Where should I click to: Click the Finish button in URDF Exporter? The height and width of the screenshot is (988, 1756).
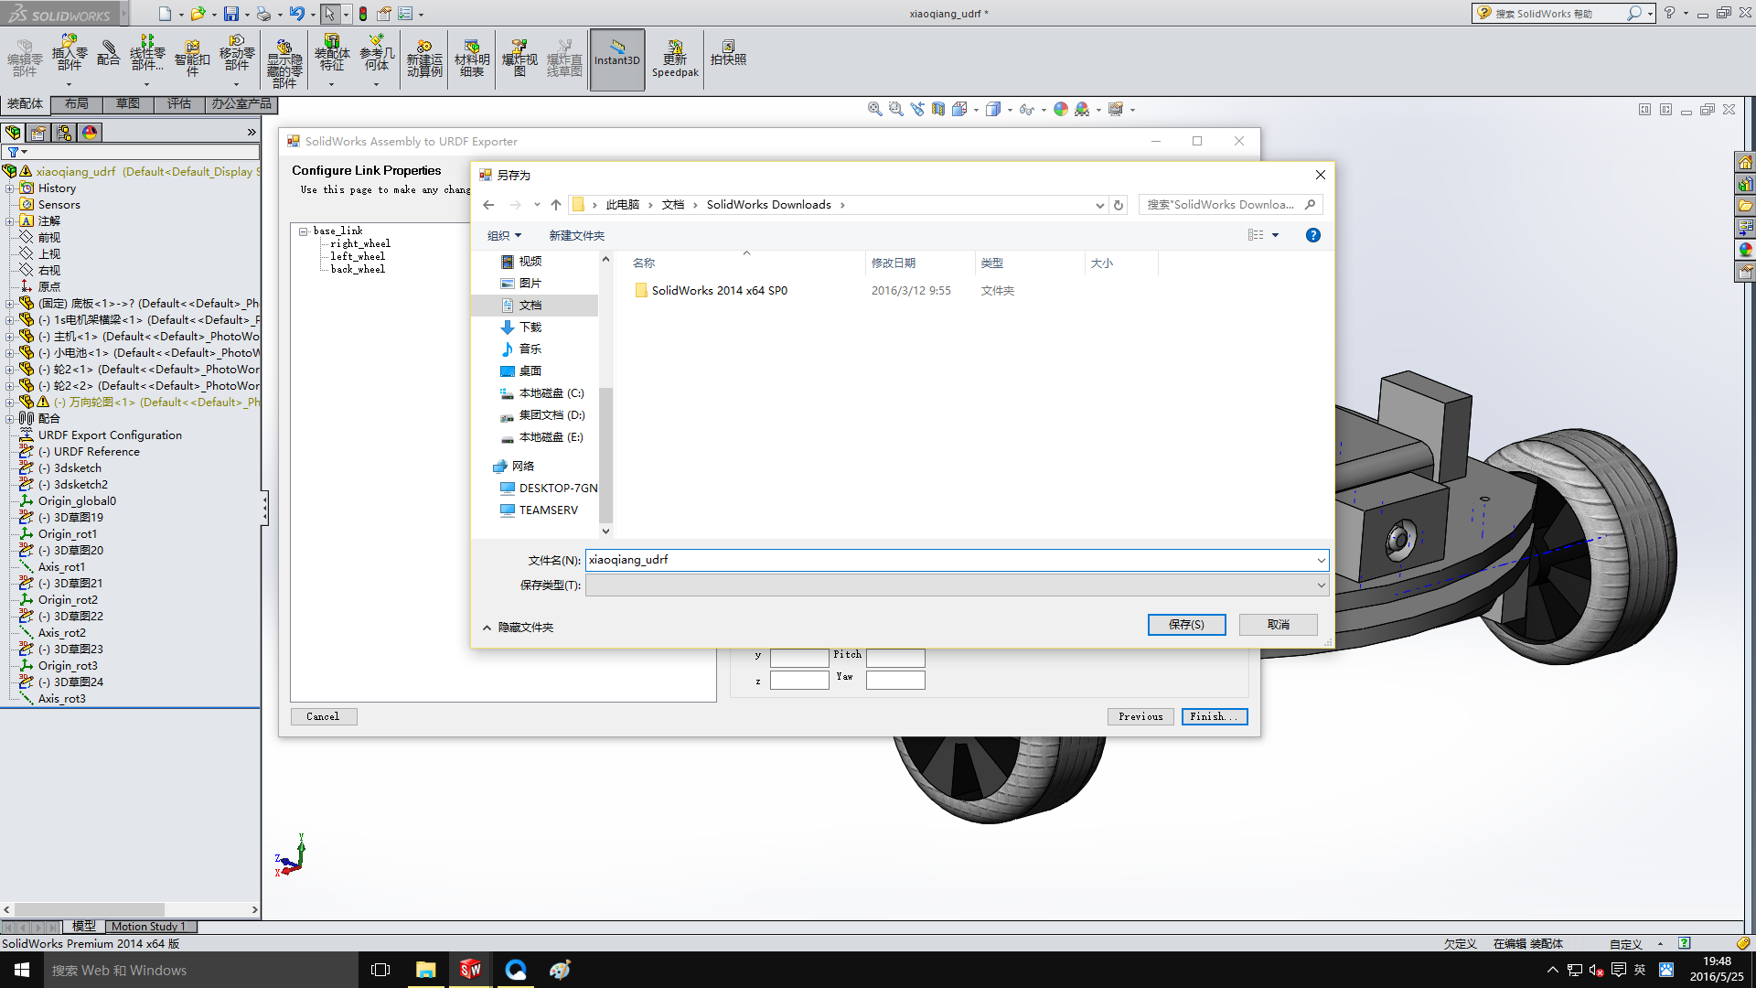[1214, 717]
